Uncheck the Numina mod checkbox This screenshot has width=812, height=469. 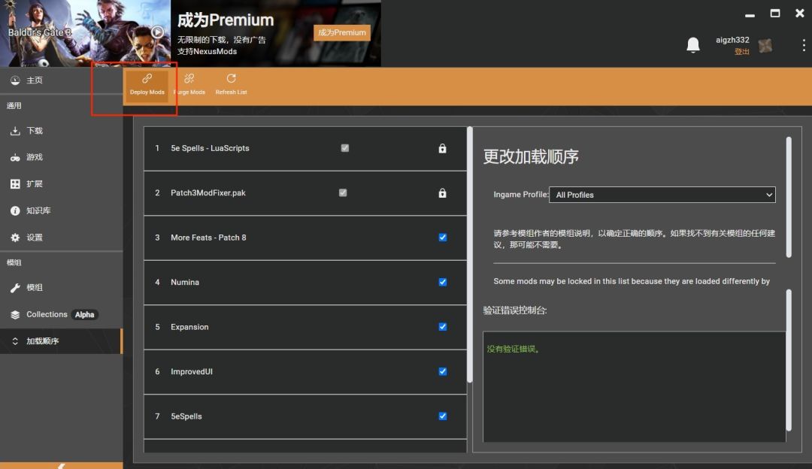pyautogui.click(x=442, y=282)
